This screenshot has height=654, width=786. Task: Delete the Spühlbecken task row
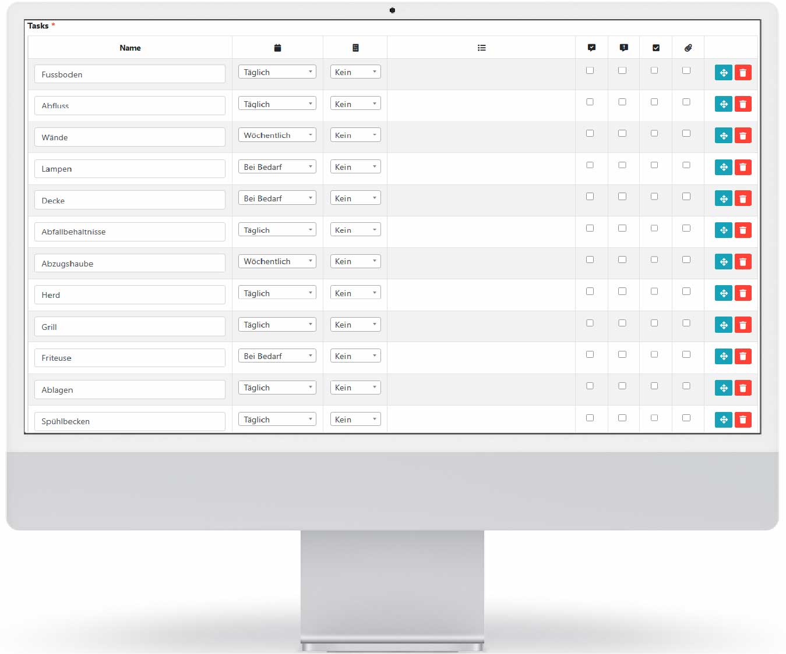click(x=743, y=420)
